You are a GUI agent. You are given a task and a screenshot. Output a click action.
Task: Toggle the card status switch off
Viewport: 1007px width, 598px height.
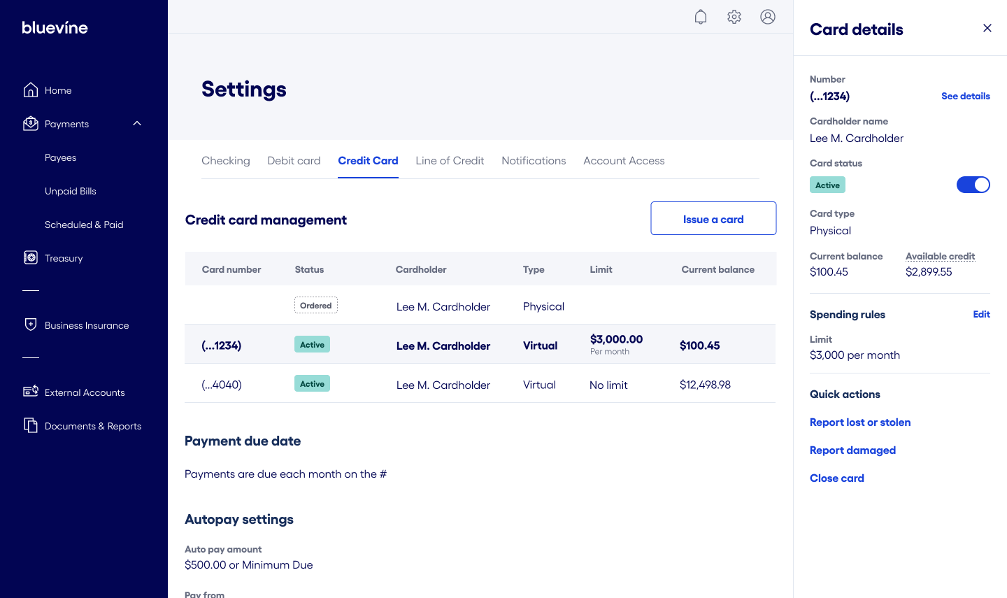(x=973, y=184)
